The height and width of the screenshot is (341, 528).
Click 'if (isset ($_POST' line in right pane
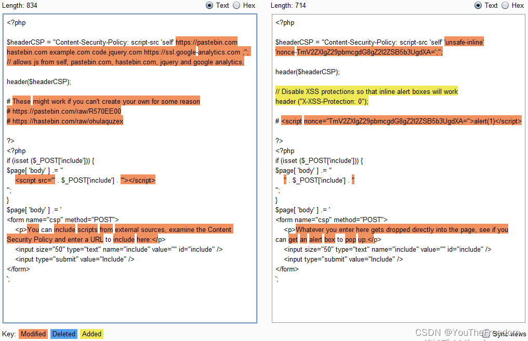319,161
